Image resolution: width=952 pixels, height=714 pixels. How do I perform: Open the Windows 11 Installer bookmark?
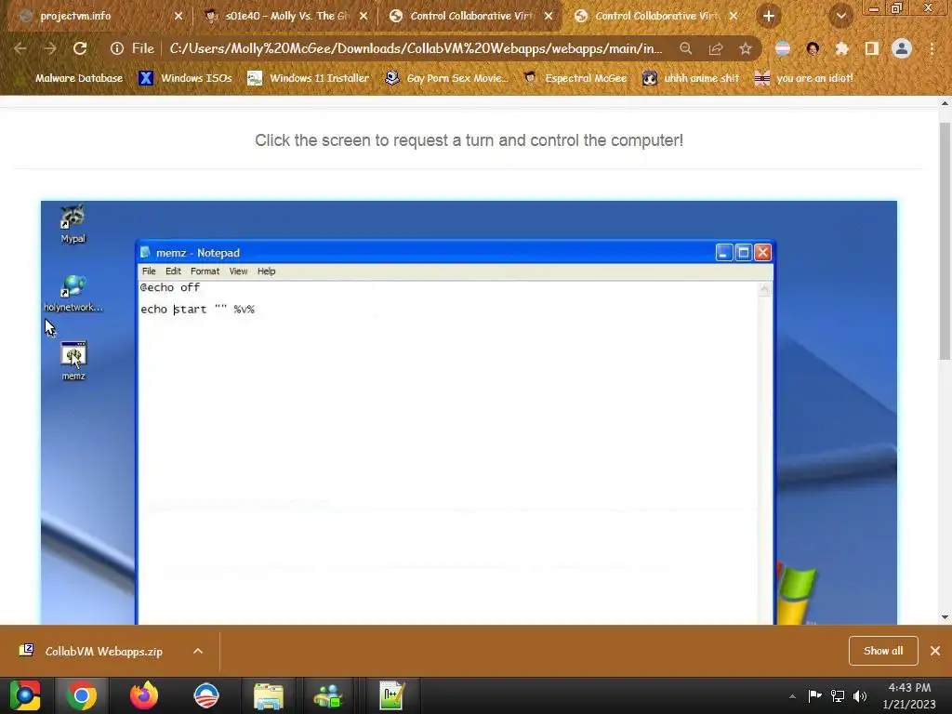coord(309,78)
